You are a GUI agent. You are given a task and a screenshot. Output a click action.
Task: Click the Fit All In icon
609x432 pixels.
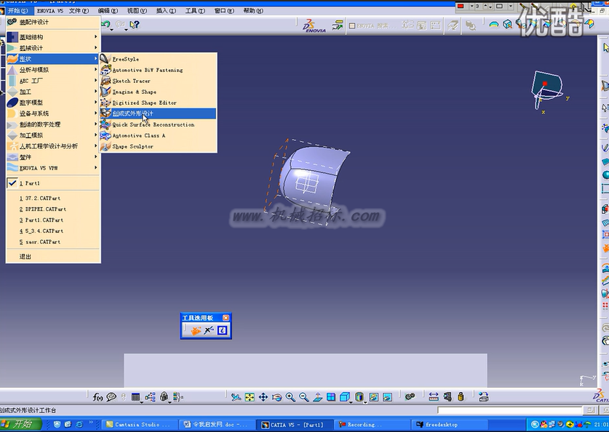click(x=250, y=396)
